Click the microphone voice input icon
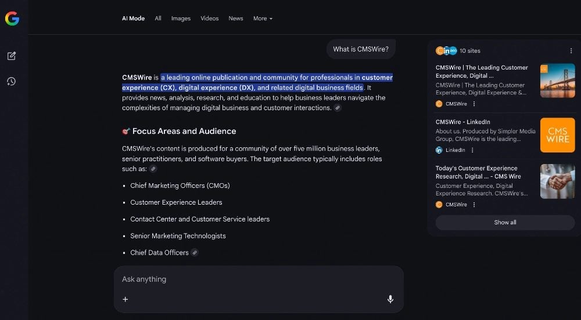 click(390, 299)
